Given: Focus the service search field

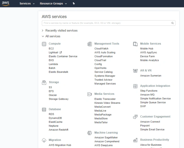Looking at the screenshot, I should [x=109, y=23].
